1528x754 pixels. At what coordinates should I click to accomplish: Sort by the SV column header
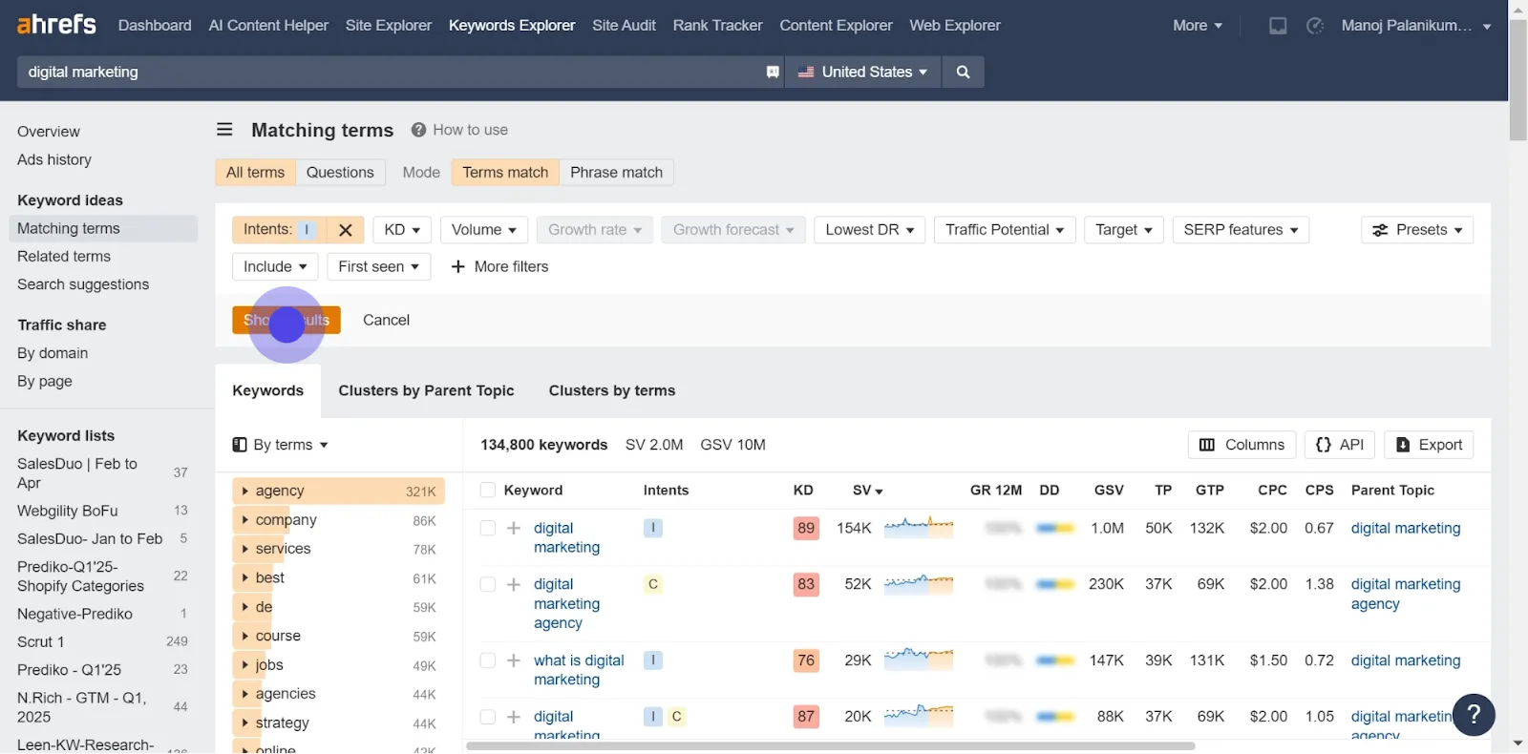coord(867,491)
